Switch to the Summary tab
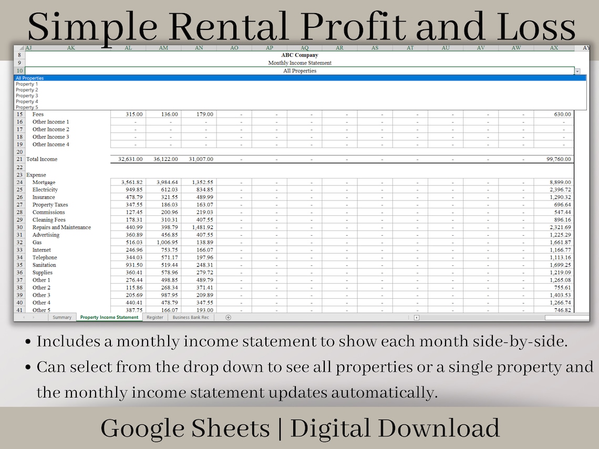599x449 pixels. [x=62, y=317]
